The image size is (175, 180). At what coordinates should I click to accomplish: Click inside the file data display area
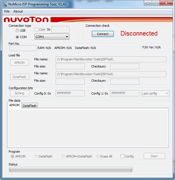point(88,128)
